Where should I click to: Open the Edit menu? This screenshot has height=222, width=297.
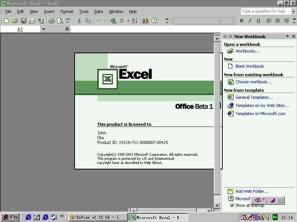(20, 11)
